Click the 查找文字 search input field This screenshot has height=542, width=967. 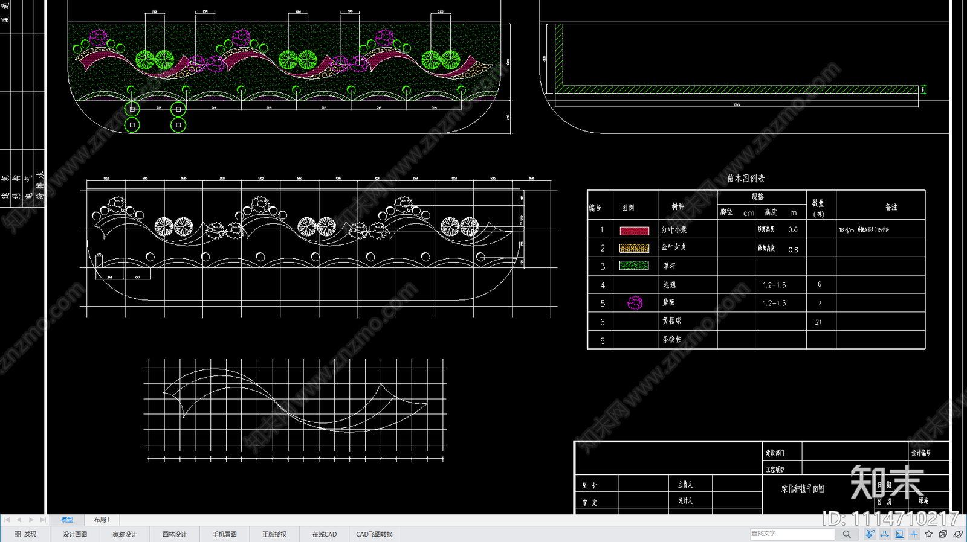[x=792, y=534]
